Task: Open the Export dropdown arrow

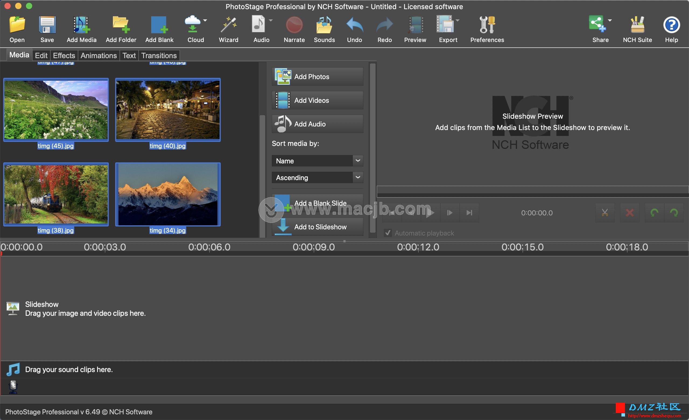Action: pyautogui.click(x=458, y=20)
